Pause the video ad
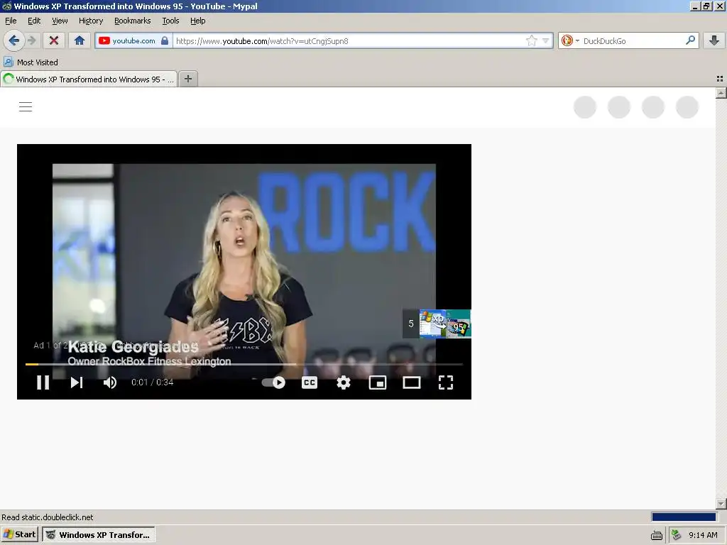This screenshot has height=545, width=727. point(43,382)
